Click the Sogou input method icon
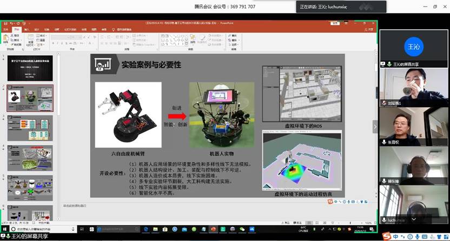The image size is (450, 241). click(x=386, y=236)
